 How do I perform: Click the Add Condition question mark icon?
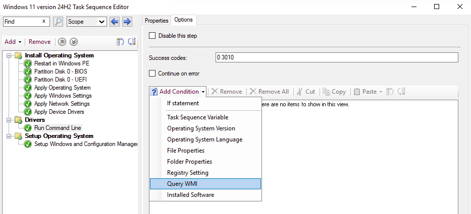click(x=154, y=92)
